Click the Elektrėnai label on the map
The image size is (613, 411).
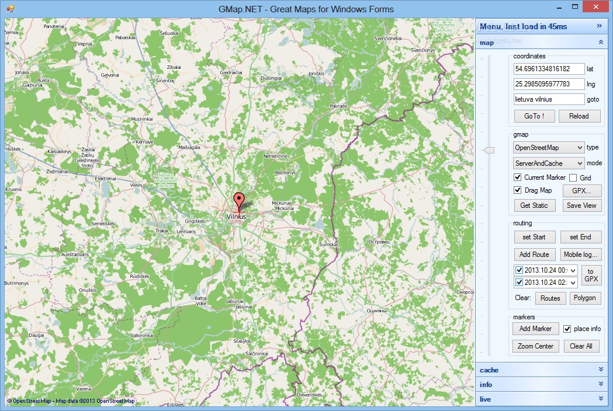(105, 179)
